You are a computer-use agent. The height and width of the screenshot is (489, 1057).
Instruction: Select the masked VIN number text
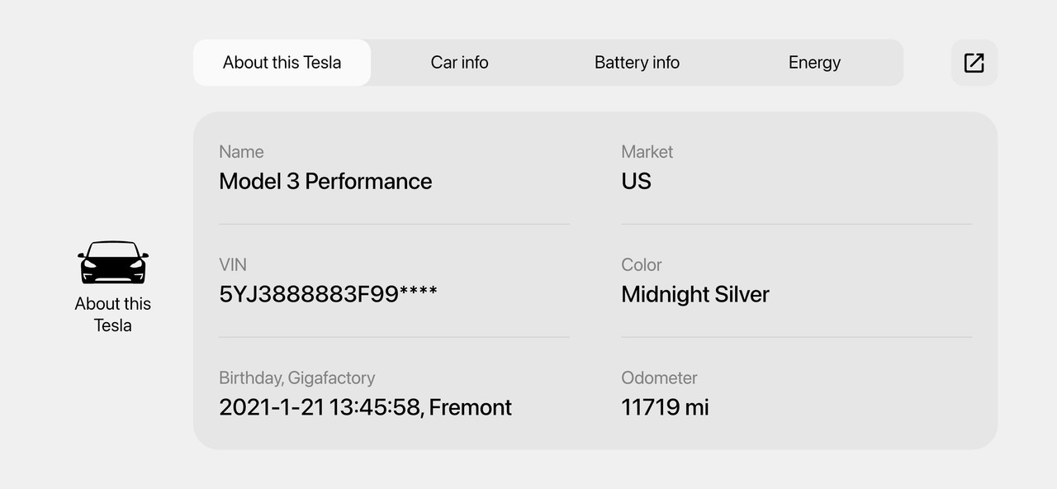pos(328,295)
